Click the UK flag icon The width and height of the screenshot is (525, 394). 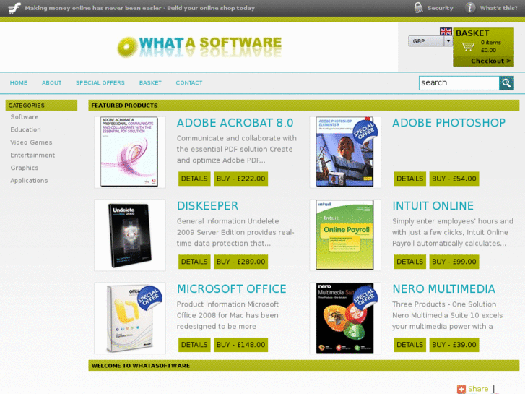(x=446, y=32)
